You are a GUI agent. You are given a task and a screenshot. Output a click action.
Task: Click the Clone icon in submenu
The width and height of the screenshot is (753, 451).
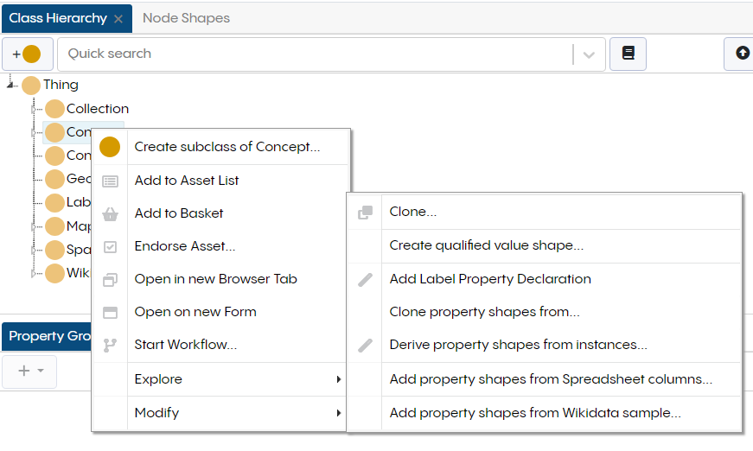coord(365,212)
